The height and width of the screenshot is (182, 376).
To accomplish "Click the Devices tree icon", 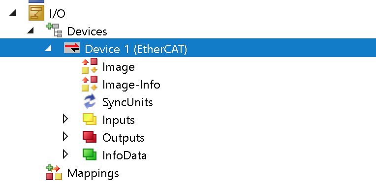I will [54, 30].
